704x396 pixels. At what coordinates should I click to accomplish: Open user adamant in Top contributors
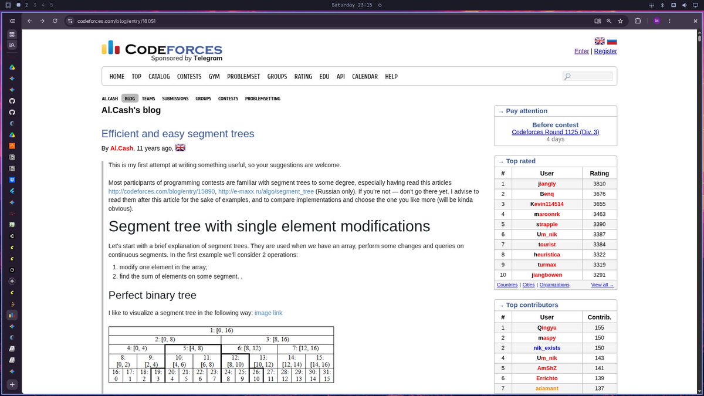(547, 388)
